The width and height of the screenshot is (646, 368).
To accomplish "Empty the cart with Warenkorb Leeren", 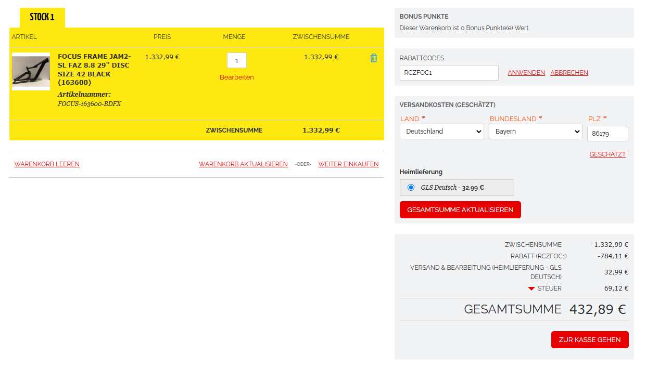I will [47, 164].
